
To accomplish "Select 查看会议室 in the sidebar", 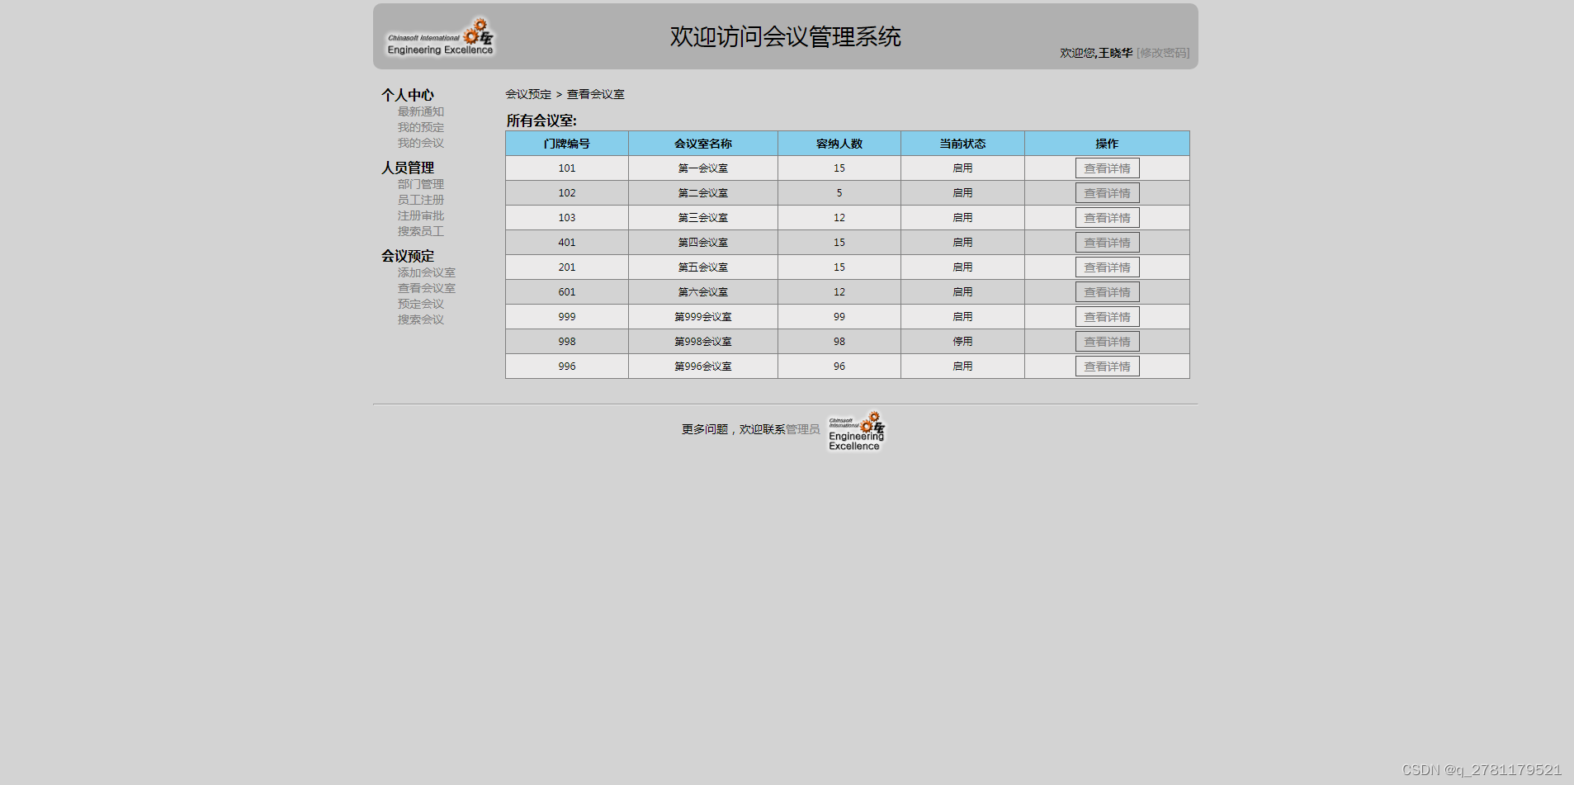I will coord(427,288).
